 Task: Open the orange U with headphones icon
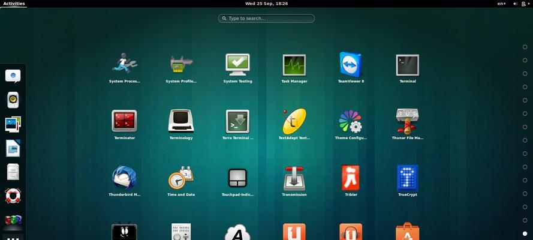coord(351,232)
